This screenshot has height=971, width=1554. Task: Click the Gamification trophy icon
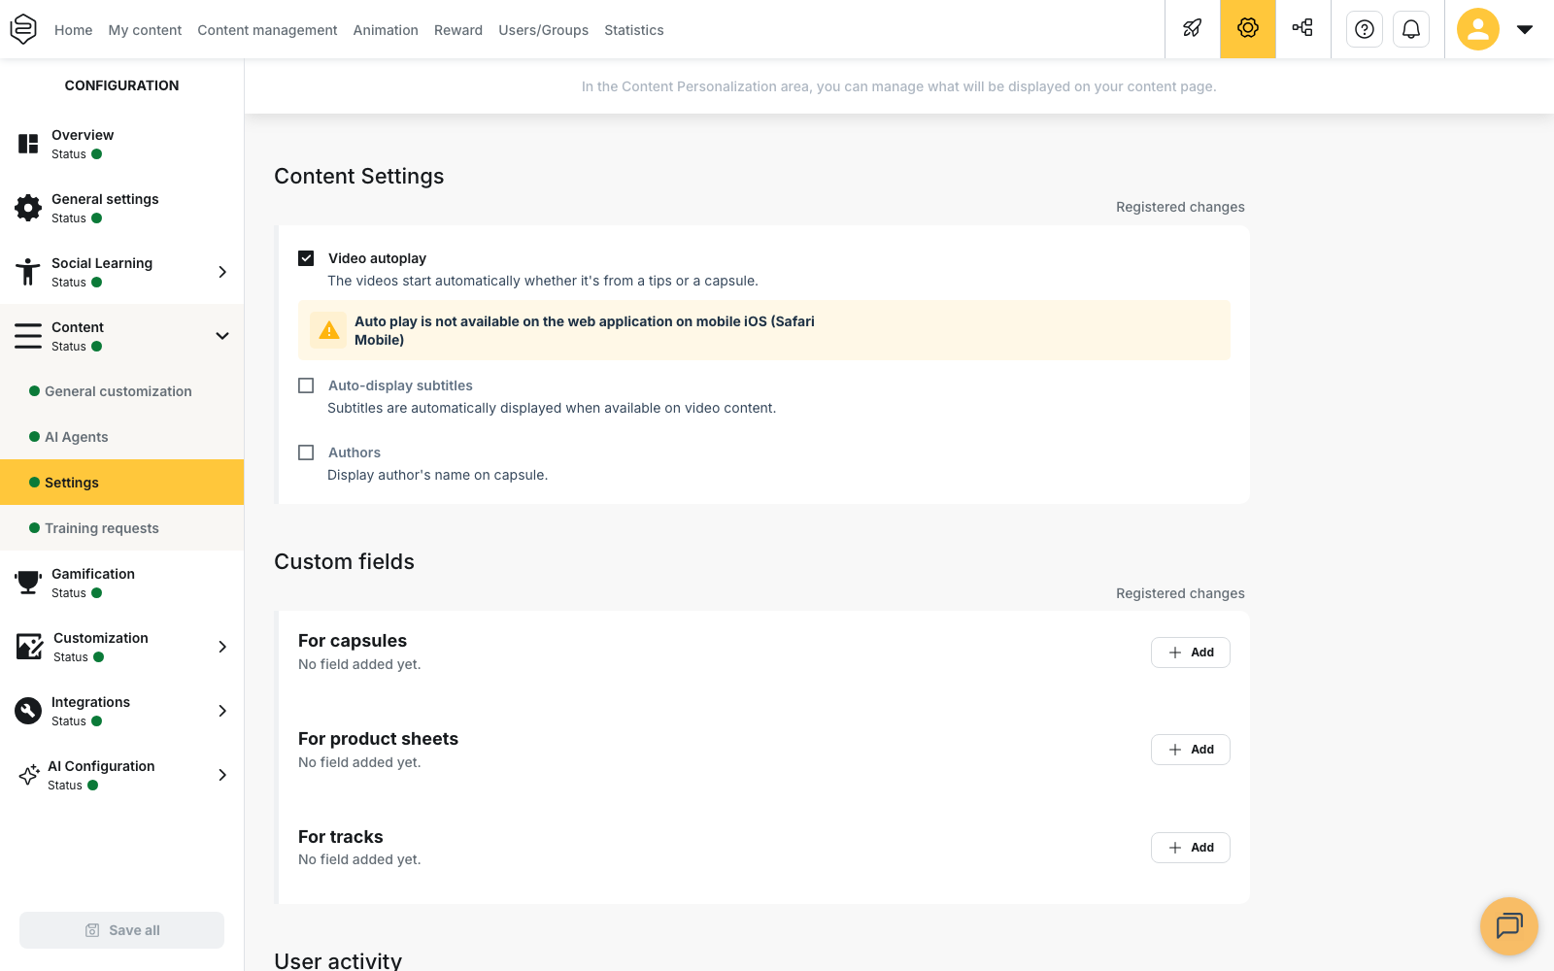tap(28, 583)
